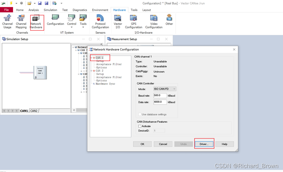Screen dimensions: 283x172
Task: Open the VT System Tools dropdown
Action: point(83,21)
